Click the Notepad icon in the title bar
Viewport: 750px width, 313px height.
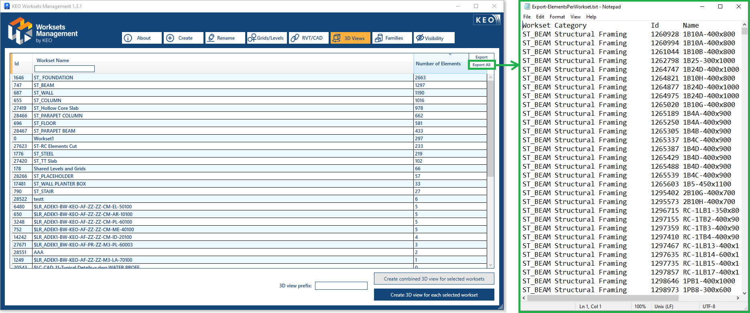click(527, 6)
